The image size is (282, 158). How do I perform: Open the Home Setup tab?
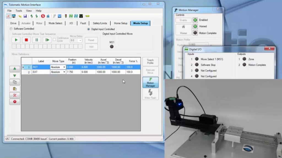pyautogui.click(x=121, y=23)
